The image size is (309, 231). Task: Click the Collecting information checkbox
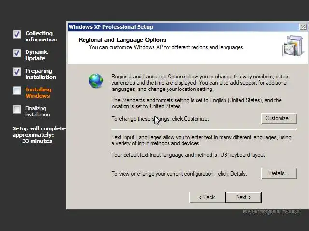click(x=17, y=34)
